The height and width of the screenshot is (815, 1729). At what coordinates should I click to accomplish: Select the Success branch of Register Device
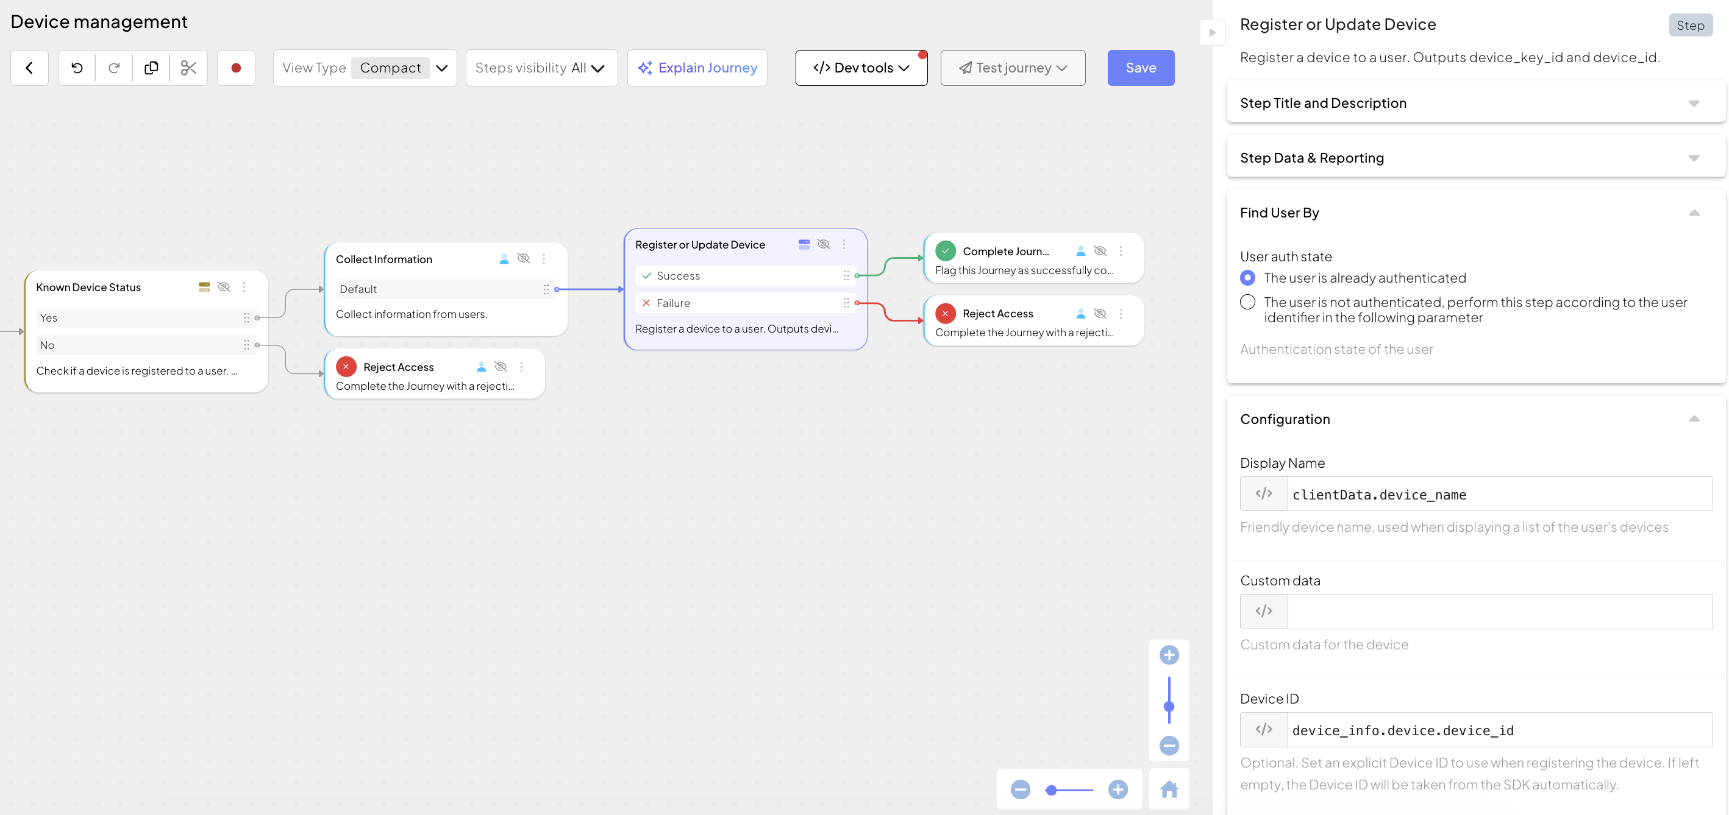click(x=745, y=276)
